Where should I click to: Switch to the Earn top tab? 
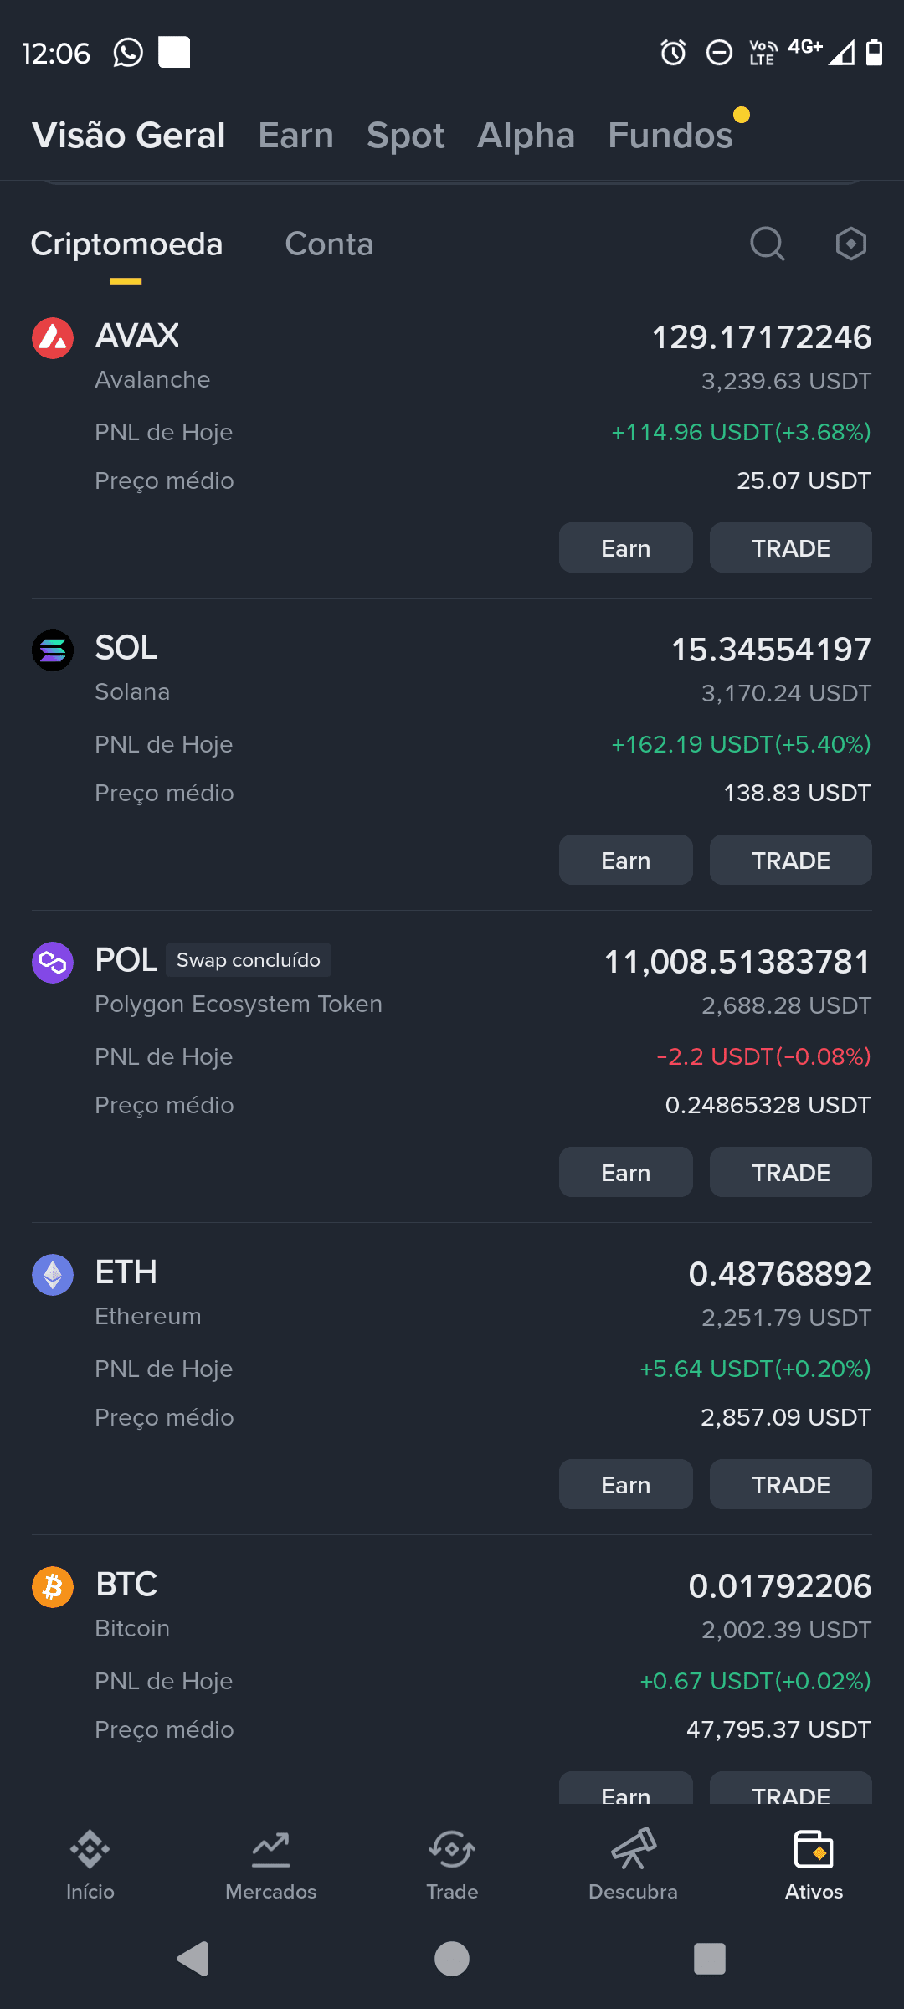(x=296, y=136)
